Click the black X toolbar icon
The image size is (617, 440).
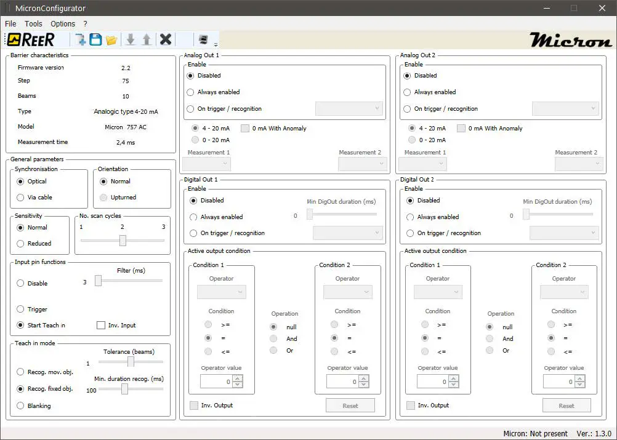pos(166,39)
